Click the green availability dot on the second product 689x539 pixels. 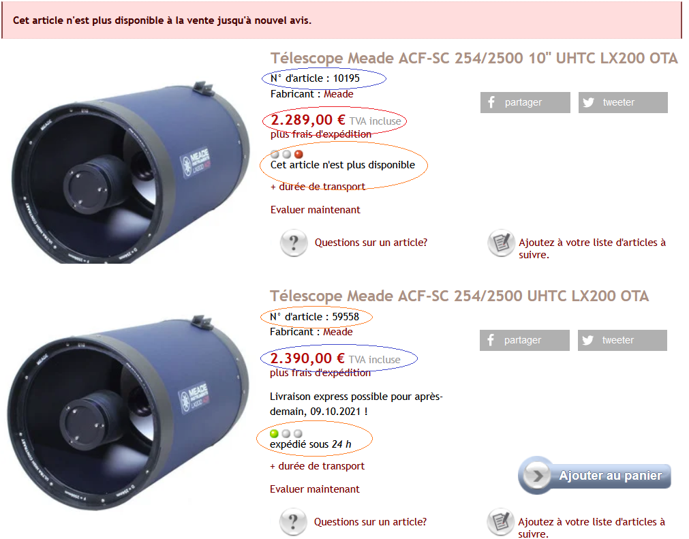click(x=274, y=433)
